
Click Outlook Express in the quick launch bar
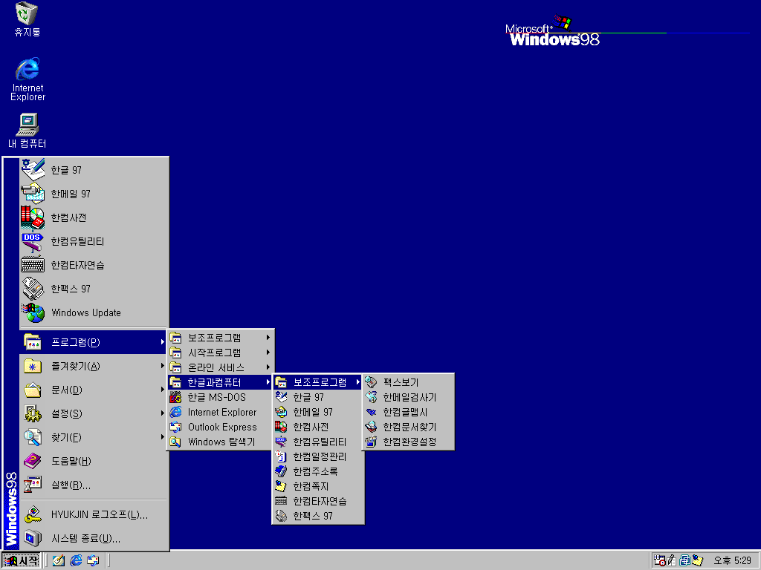93,560
